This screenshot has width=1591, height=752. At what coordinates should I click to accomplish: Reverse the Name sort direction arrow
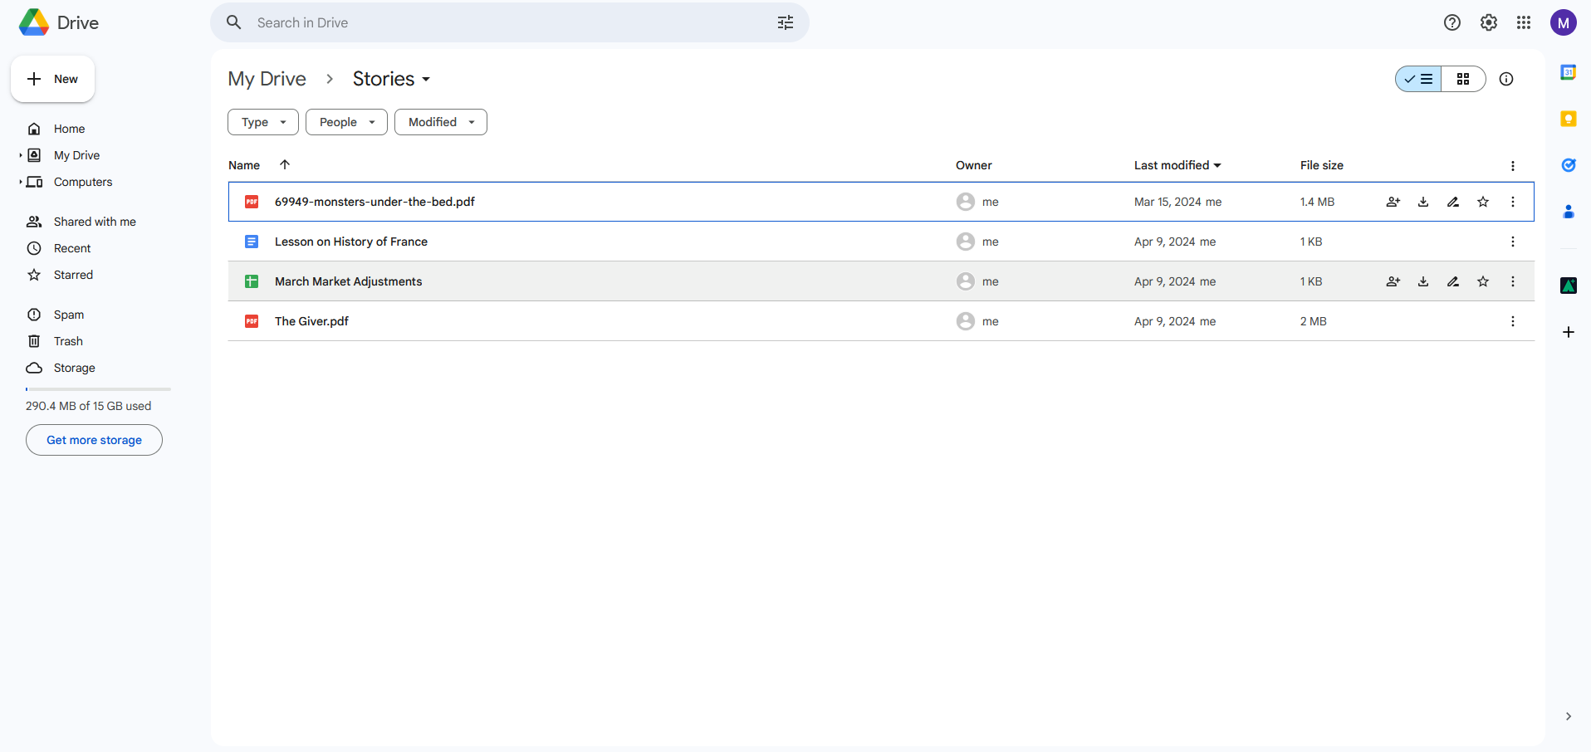pos(285,164)
